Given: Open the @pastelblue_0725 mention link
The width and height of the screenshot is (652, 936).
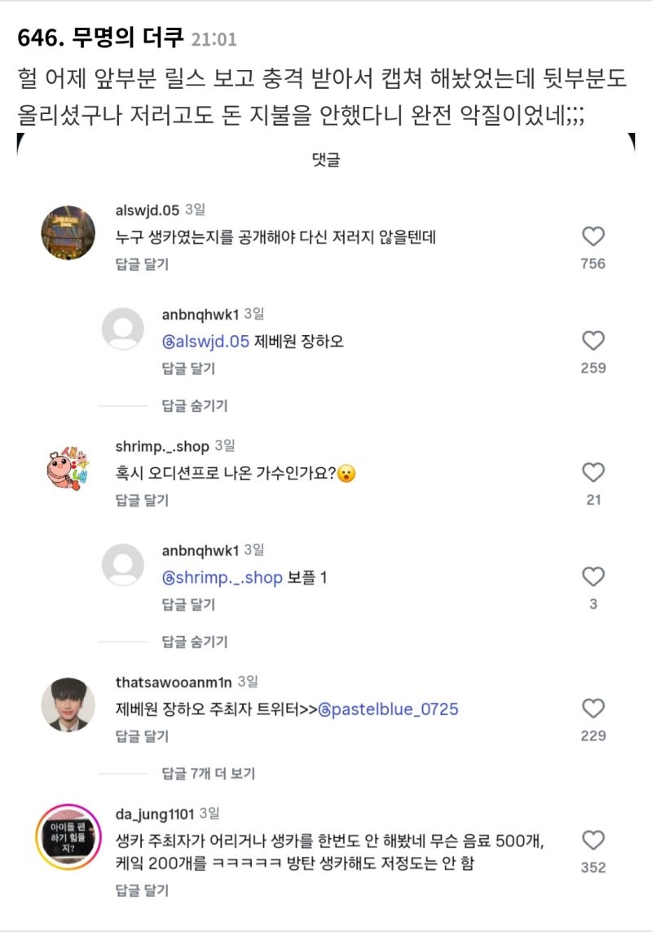Looking at the screenshot, I should [x=388, y=709].
